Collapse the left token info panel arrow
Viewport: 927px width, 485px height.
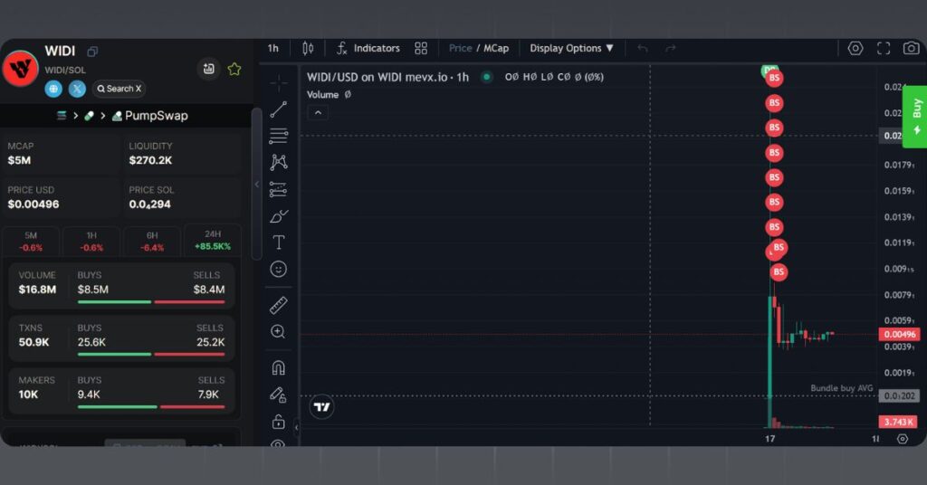point(256,185)
